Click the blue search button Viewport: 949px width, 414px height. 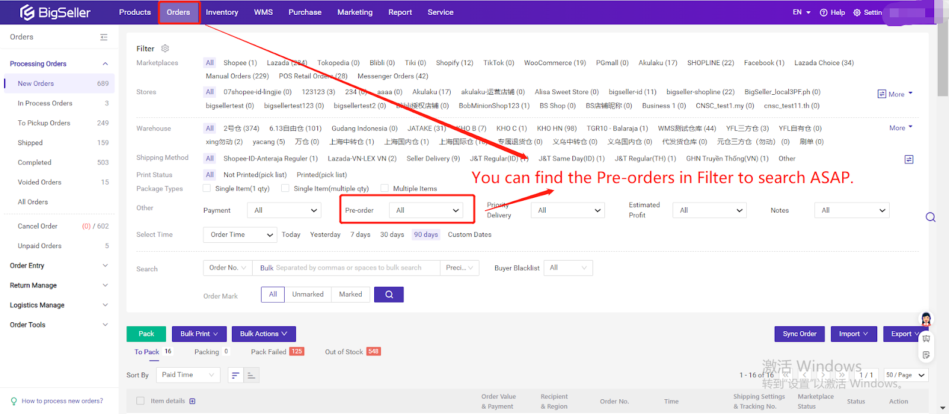click(389, 294)
